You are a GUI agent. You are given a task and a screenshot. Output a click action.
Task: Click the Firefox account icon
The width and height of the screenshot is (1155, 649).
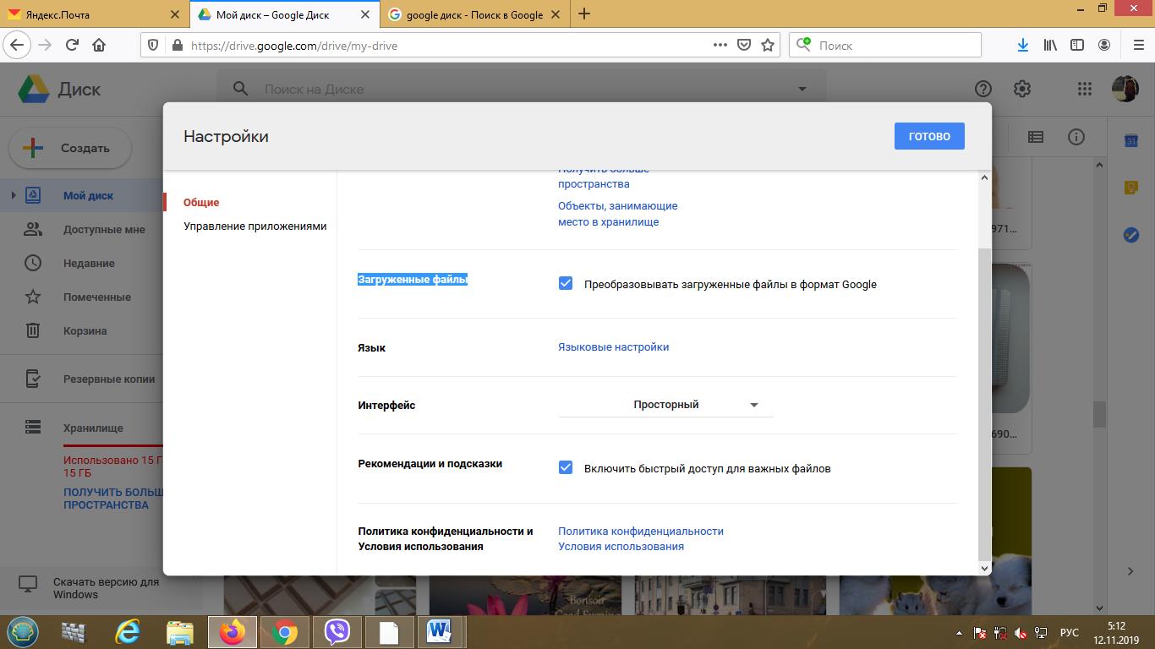pyautogui.click(x=1104, y=45)
